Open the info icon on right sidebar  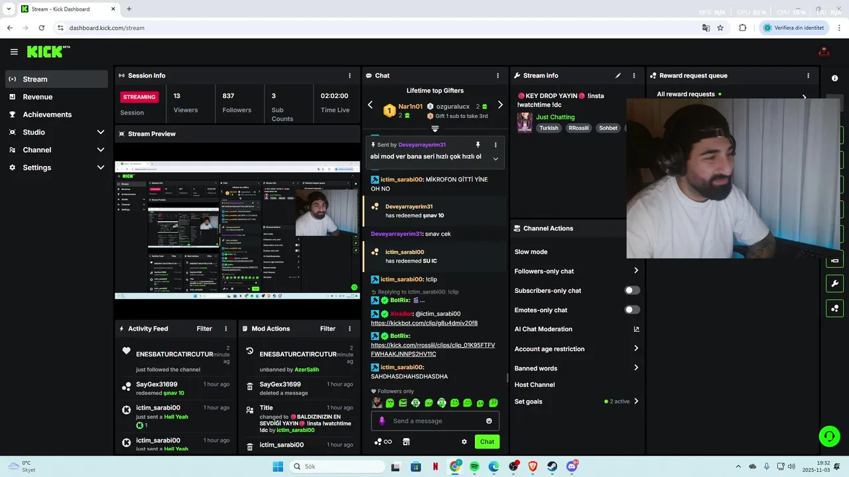[834, 78]
